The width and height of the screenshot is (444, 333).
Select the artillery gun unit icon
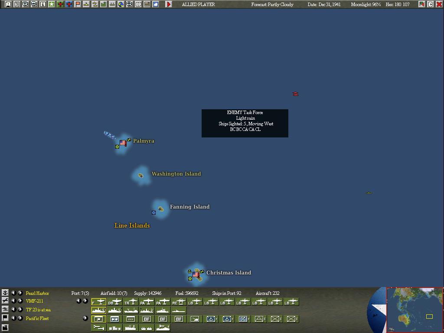point(195,319)
